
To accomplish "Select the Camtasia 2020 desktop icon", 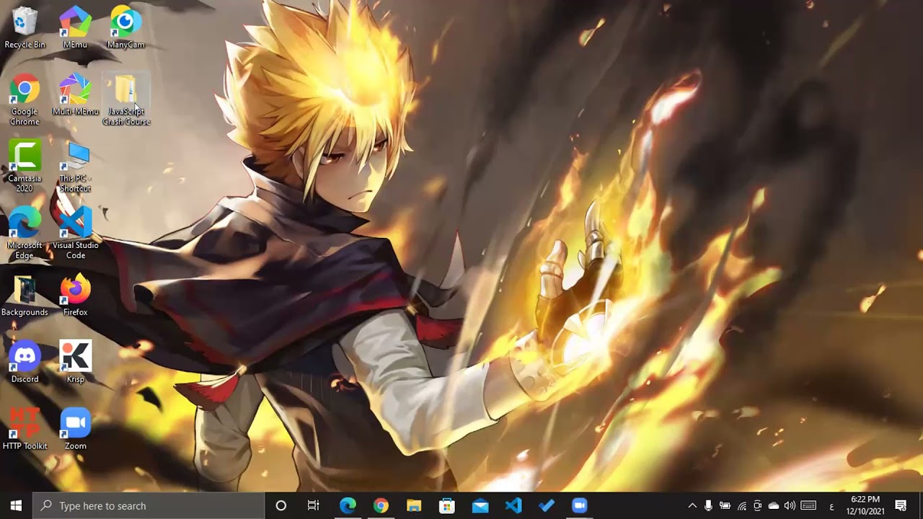I will point(25,167).
